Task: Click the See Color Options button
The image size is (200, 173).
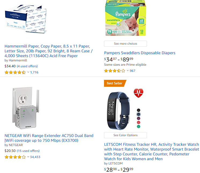Action: pyautogui.click(x=125, y=135)
